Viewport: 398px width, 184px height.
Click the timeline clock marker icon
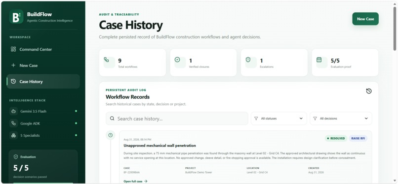[111, 135]
